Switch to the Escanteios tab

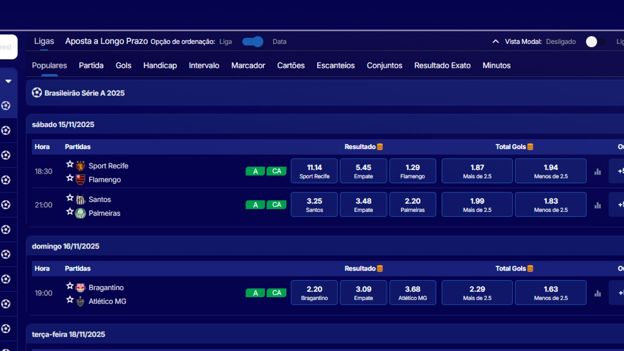pos(336,65)
